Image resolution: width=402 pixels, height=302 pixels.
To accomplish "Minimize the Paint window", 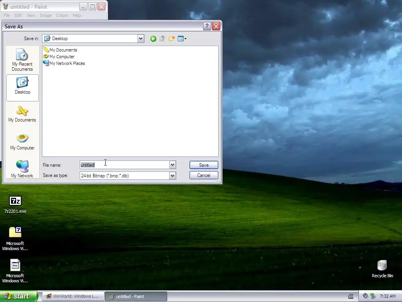I will [83, 6].
